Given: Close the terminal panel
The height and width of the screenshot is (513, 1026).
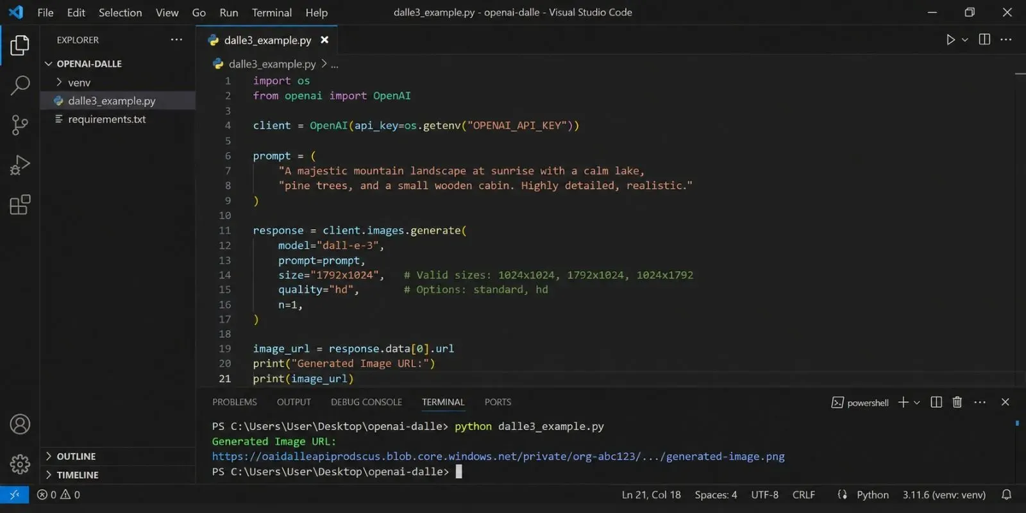Looking at the screenshot, I should pyautogui.click(x=1005, y=402).
